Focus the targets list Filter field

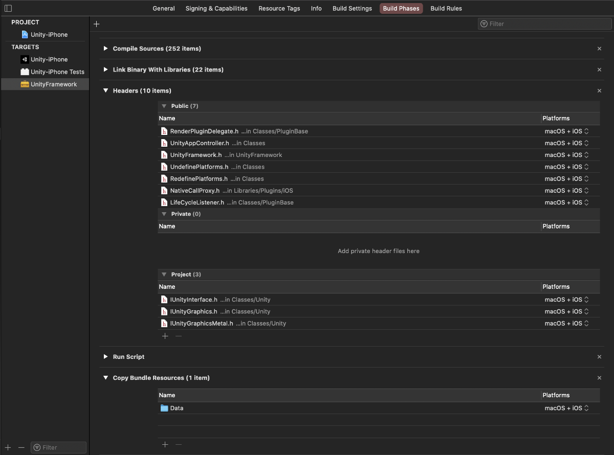[58, 447]
